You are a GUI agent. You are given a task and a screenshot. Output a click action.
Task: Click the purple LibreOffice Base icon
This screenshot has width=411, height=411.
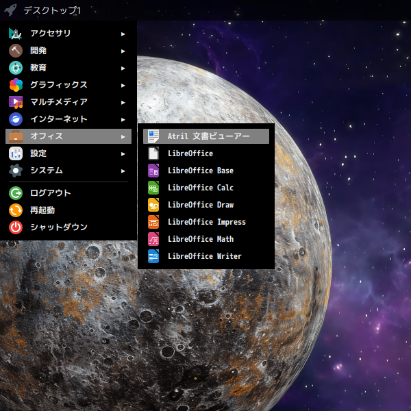click(153, 171)
